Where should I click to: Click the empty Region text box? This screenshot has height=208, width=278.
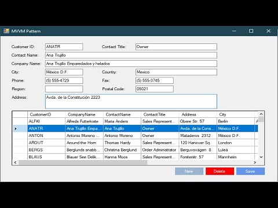click(x=64, y=89)
